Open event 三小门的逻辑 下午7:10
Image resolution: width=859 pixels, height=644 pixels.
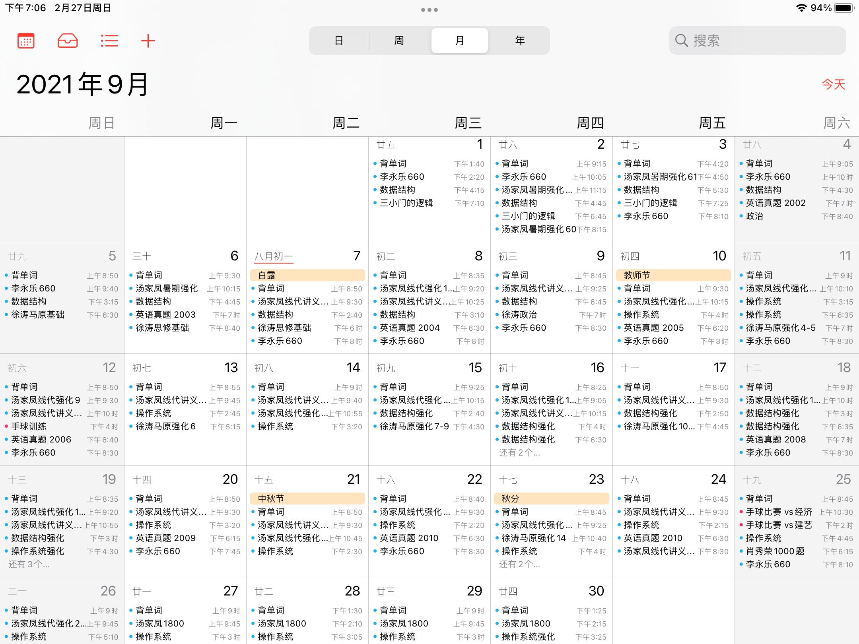click(x=429, y=203)
